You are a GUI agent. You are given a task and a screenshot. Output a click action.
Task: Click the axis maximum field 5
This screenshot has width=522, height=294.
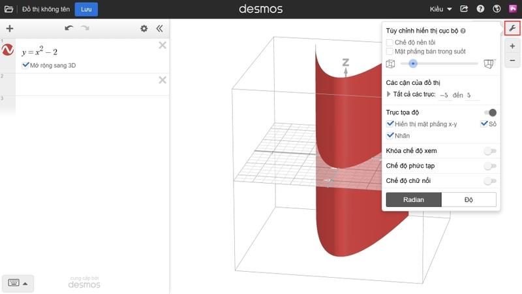click(472, 95)
